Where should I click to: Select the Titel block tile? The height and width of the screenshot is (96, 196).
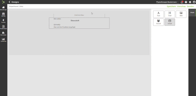170,14
